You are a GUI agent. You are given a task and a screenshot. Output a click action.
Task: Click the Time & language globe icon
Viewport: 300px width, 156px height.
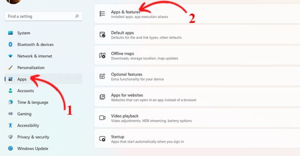point(10,102)
